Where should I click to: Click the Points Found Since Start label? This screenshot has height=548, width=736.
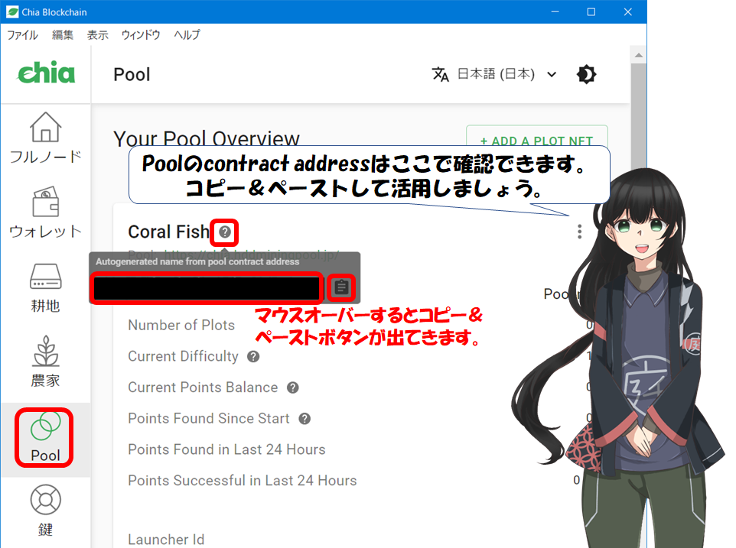pos(209,419)
